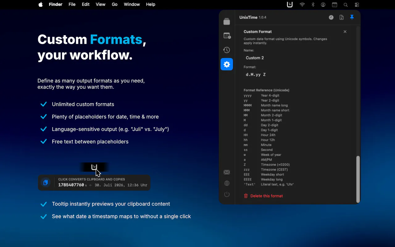Screen dimensions: 395x247
Task: Click the UnixTime 1.0.4 title text
Action: coord(253,17)
